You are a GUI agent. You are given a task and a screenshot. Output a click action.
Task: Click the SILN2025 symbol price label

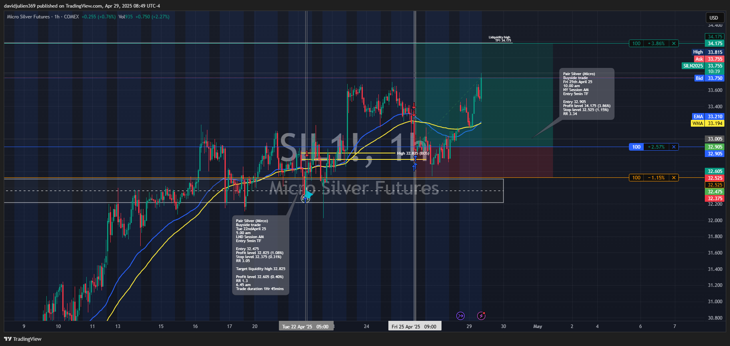pyautogui.click(x=703, y=66)
